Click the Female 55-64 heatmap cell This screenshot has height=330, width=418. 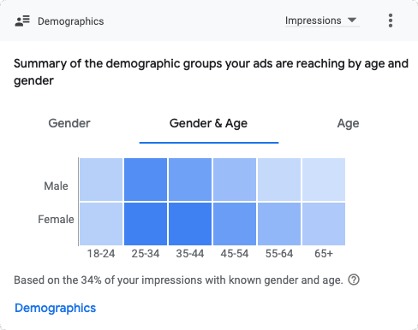[279, 224]
